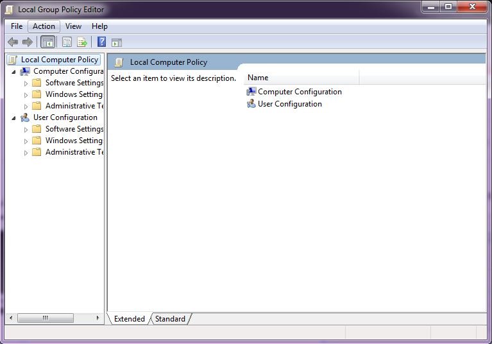Click Administrative Templates folder icon under Computer Configuration
The width and height of the screenshot is (492, 344).
pyautogui.click(x=37, y=106)
